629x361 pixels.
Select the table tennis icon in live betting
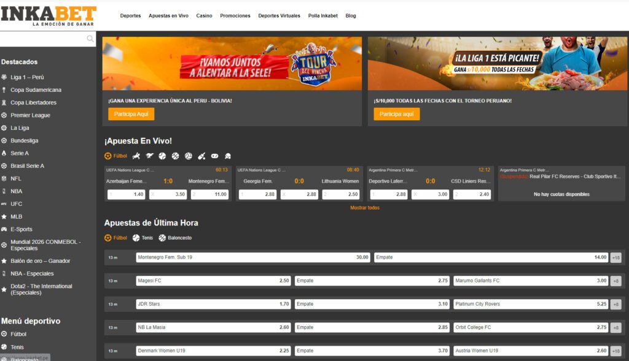pyautogui.click(x=228, y=156)
